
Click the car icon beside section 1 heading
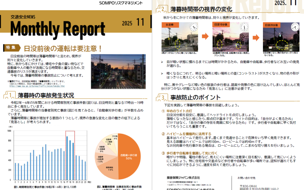coord(10,95)
